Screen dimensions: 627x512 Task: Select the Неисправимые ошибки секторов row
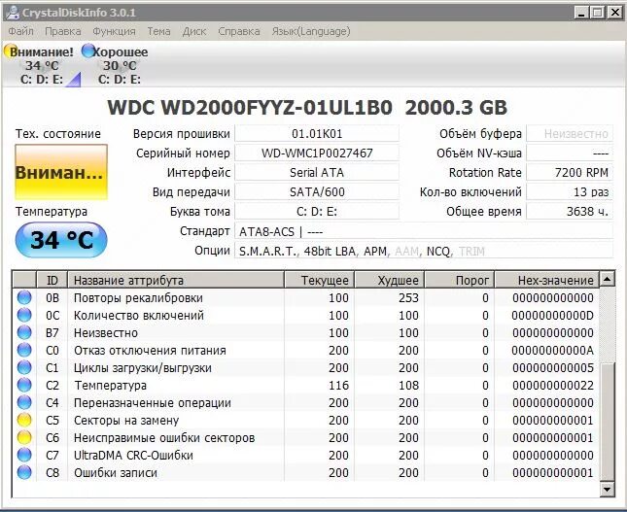tap(306, 437)
